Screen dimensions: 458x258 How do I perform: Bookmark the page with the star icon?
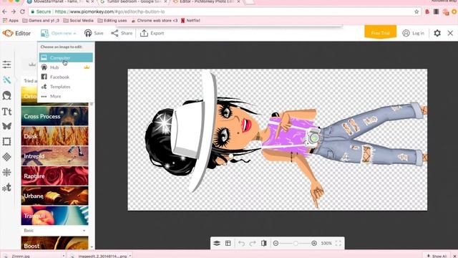(x=416, y=11)
